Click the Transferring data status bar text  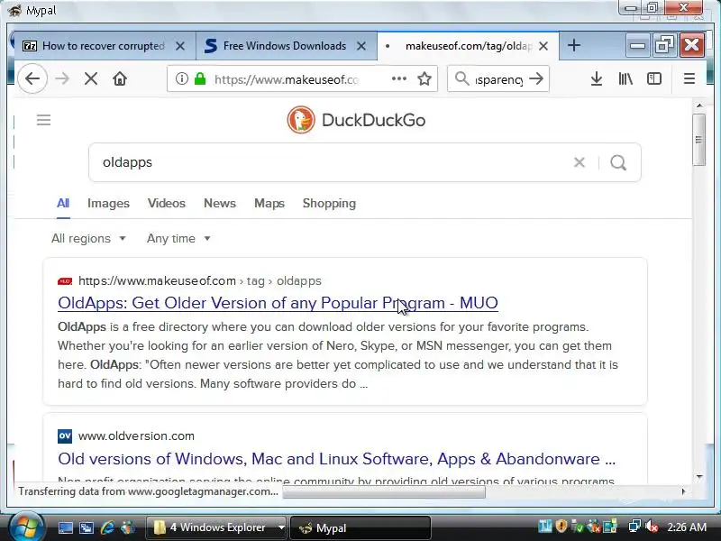tap(148, 491)
